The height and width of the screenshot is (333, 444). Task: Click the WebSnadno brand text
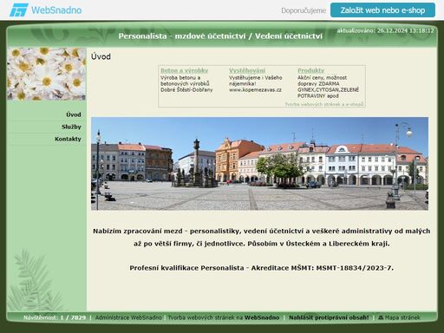56,10
